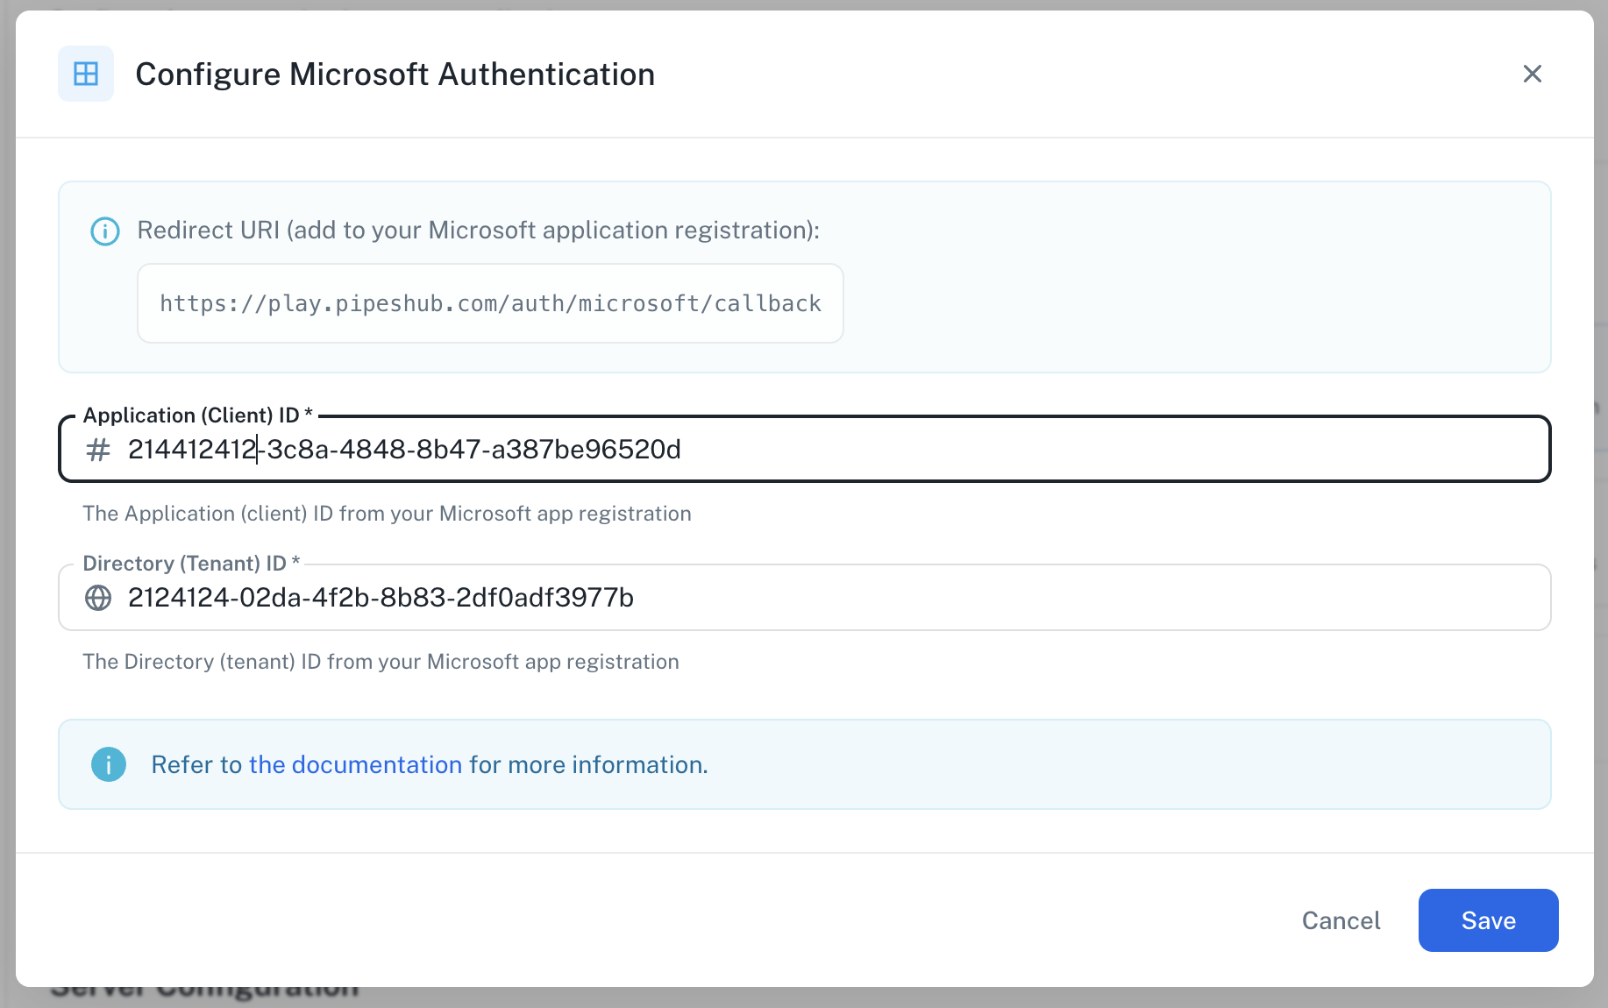Image resolution: width=1608 pixels, height=1008 pixels.
Task: Save the Microsoft authentication configuration
Action: [1488, 920]
